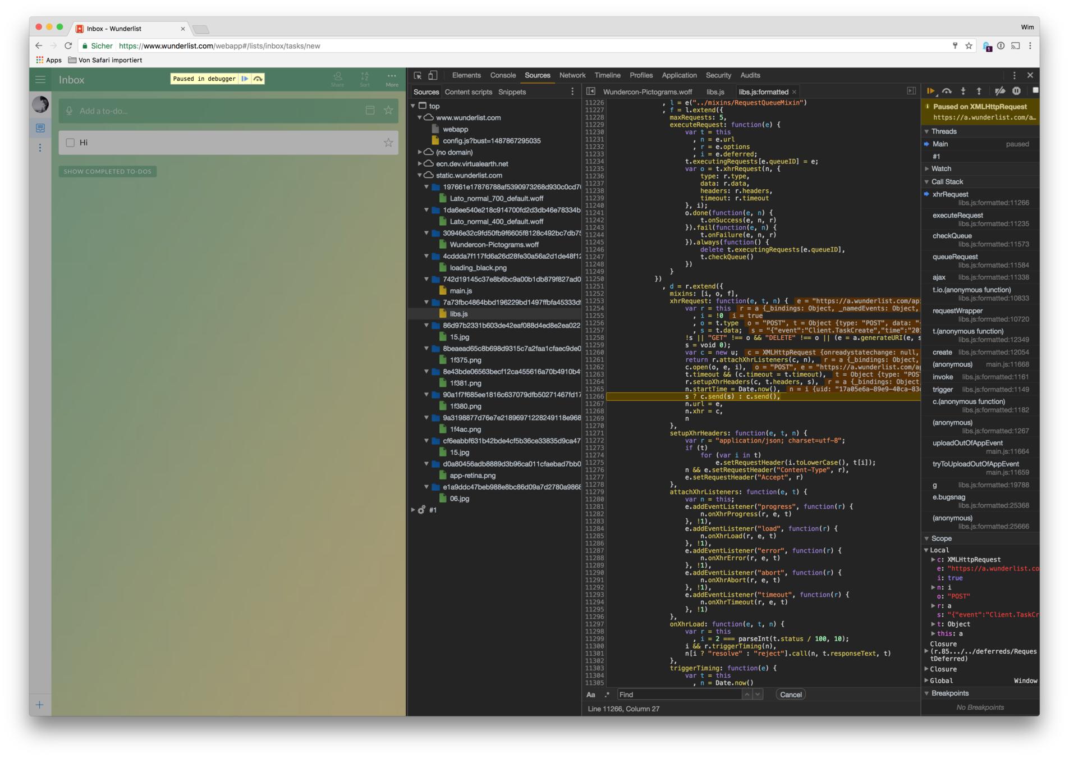This screenshot has height=758, width=1069.
Task: Collapse the 'top' tree node
Action: (414, 106)
